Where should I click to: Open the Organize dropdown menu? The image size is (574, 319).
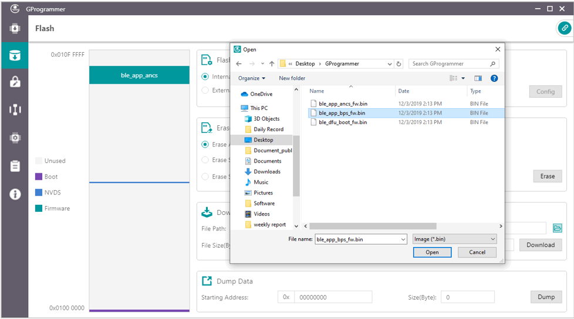251,78
